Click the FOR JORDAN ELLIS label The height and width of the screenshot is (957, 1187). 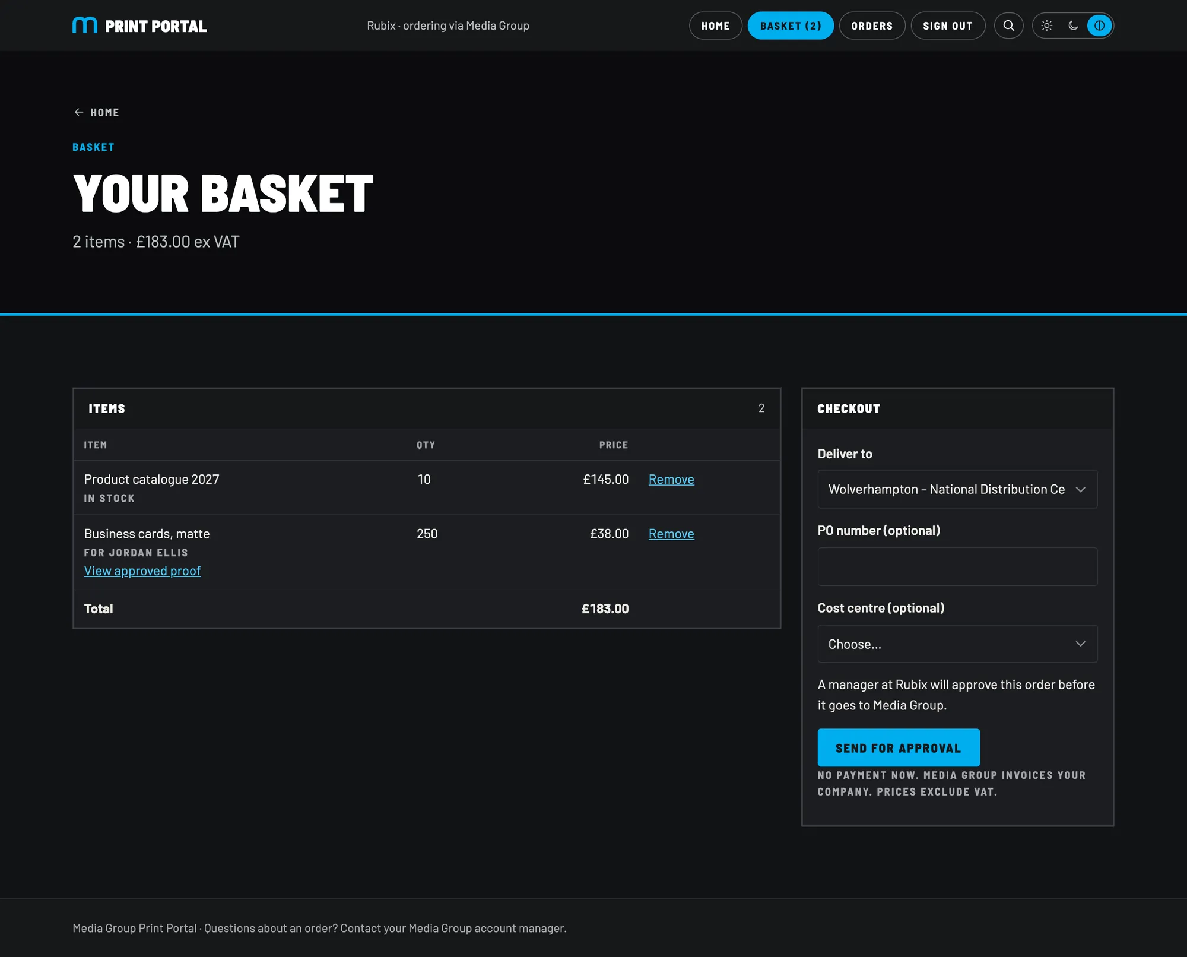136,553
